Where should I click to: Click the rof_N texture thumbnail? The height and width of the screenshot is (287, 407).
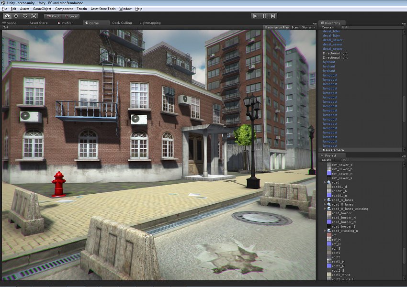pos(329,244)
